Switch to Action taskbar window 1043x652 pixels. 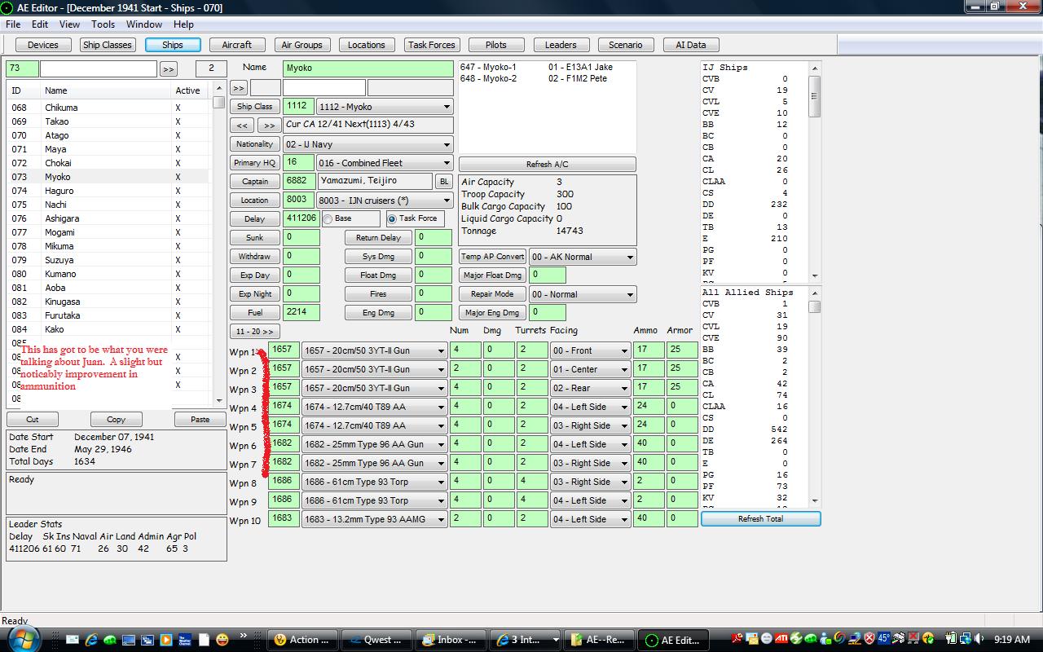click(302, 640)
